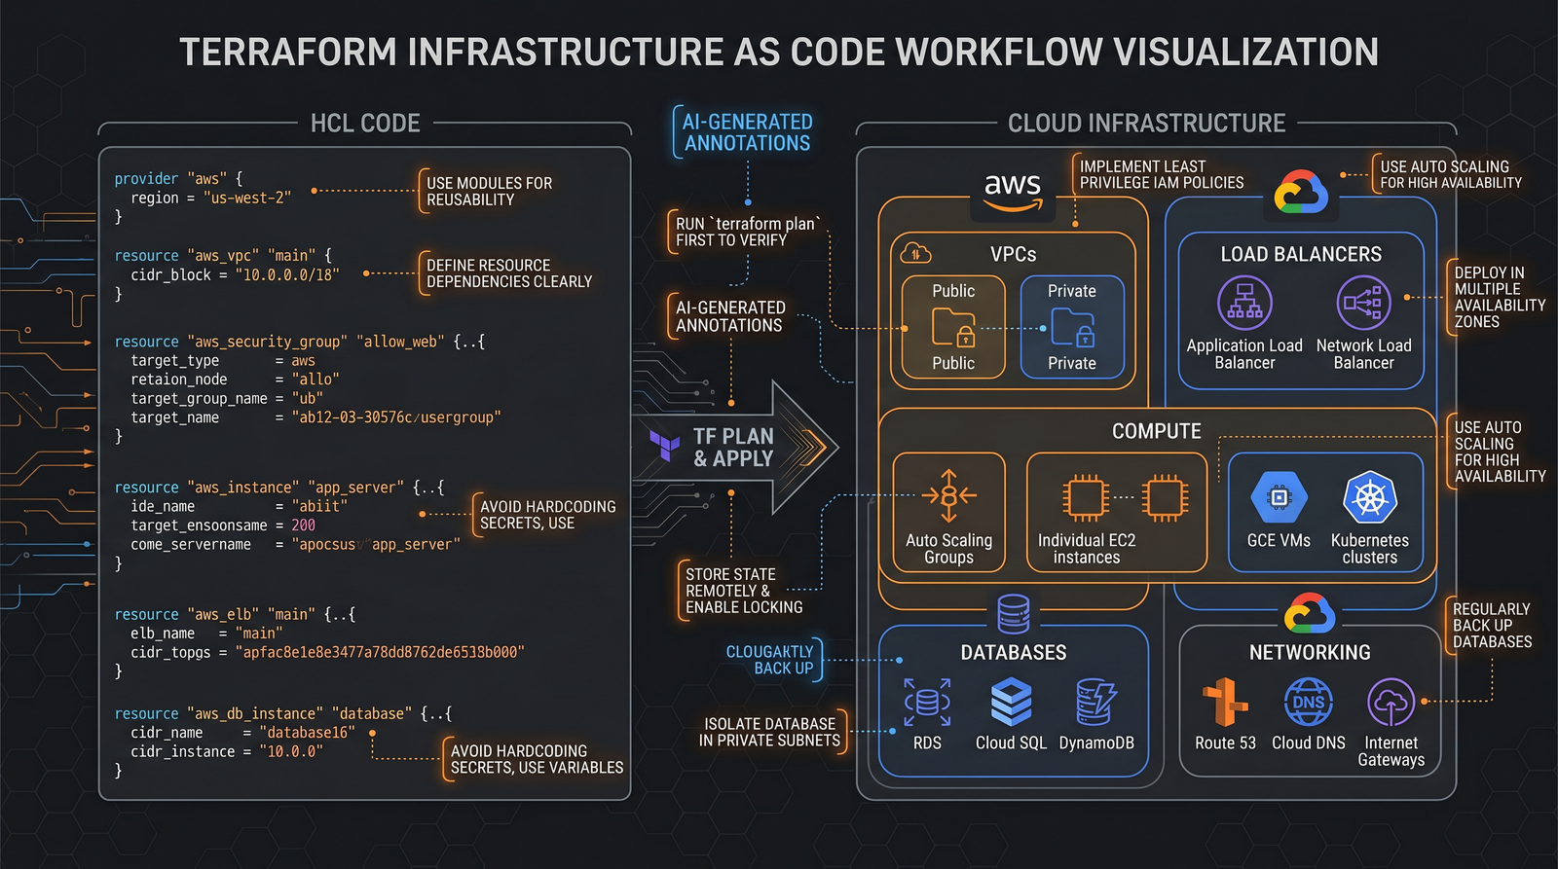Click the resource "aws_vpc" "main" line
1558x869 pixels.
point(223,255)
